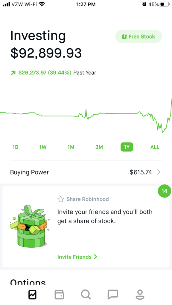Tap the green 14 notification badge
This screenshot has height=305, width=172.
click(165, 191)
